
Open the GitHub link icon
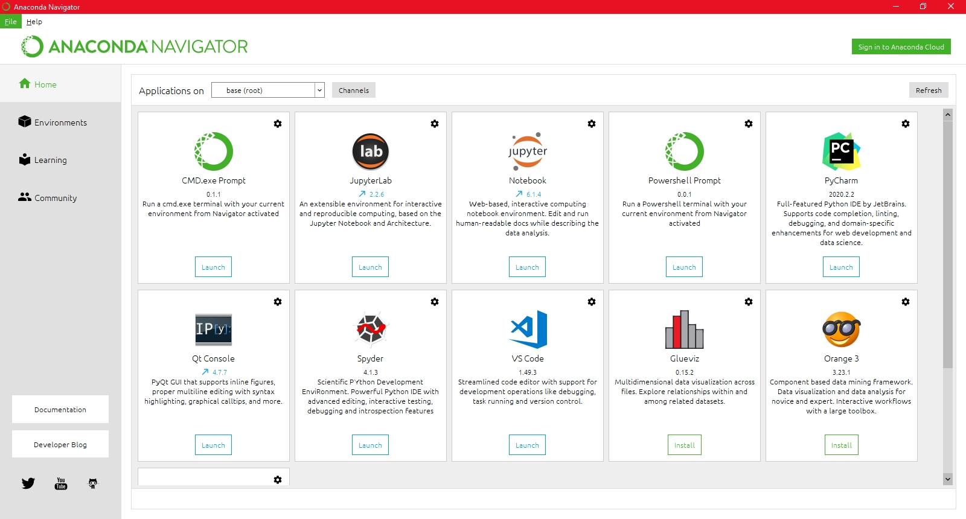point(93,483)
